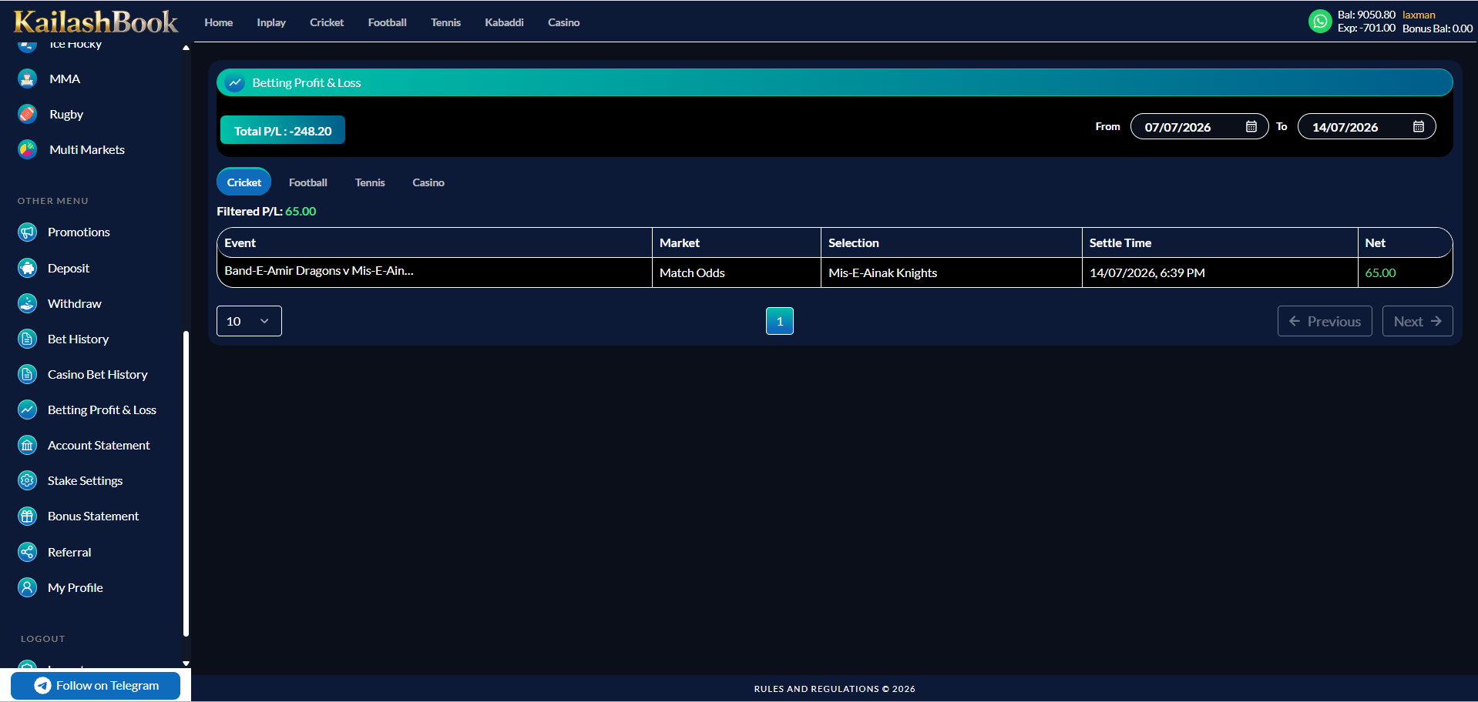The image size is (1478, 702).
Task: Click the Bet History document icon
Action: pos(28,339)
